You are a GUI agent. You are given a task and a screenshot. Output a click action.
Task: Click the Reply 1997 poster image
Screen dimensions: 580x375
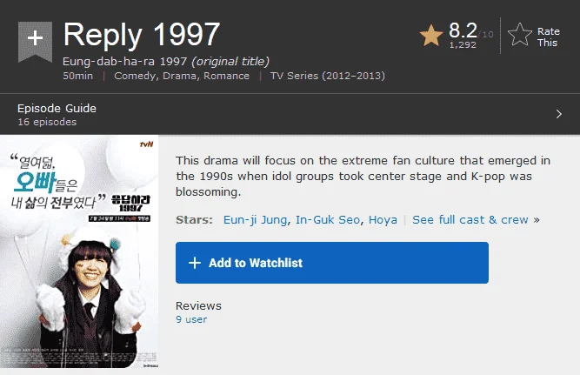tap(79, 251)
